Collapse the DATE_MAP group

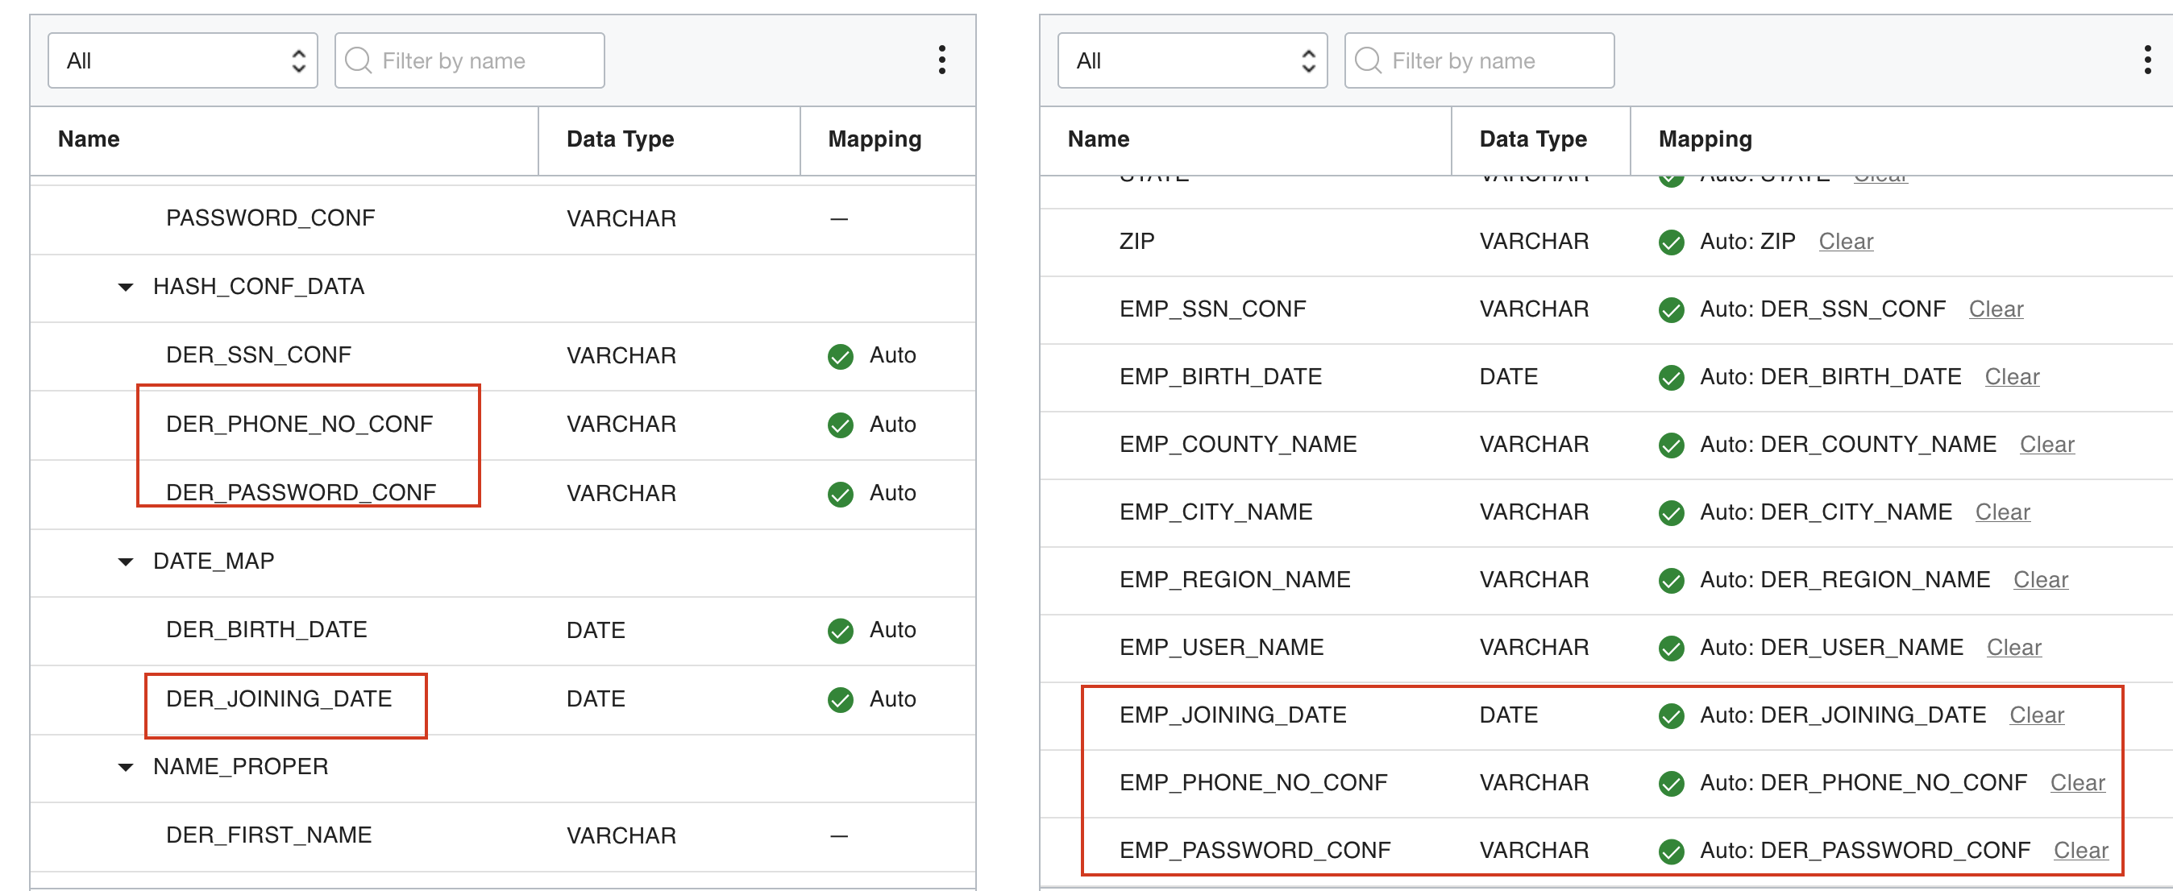click(126, 562)
